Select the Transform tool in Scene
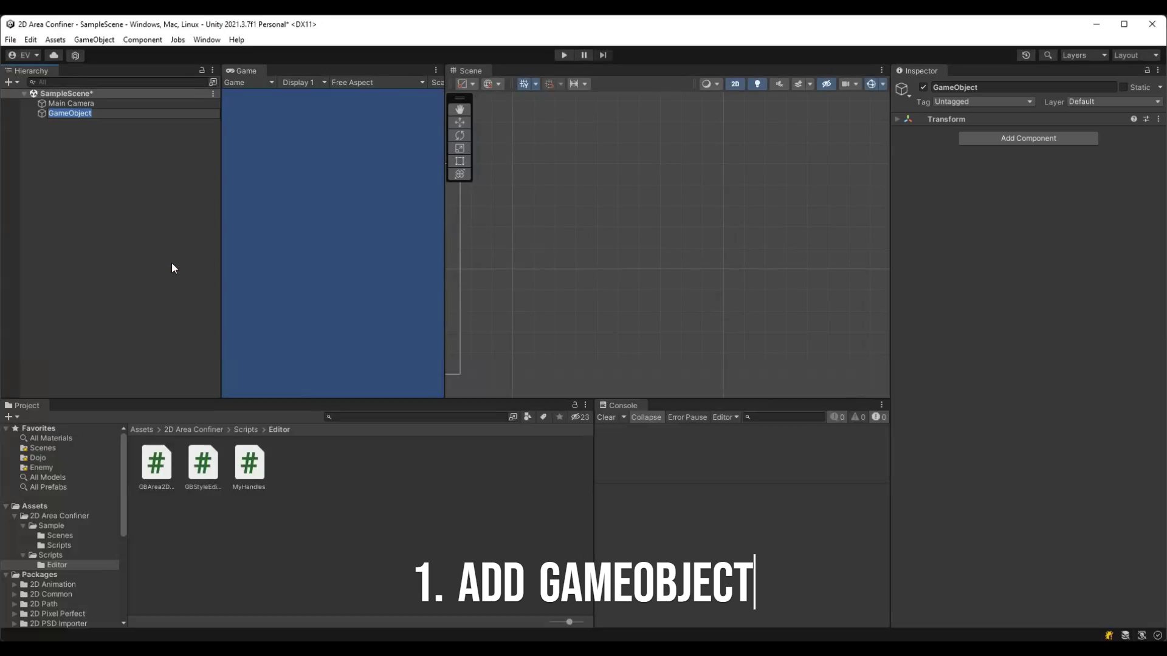1167x656 pixels. (460, 174)
